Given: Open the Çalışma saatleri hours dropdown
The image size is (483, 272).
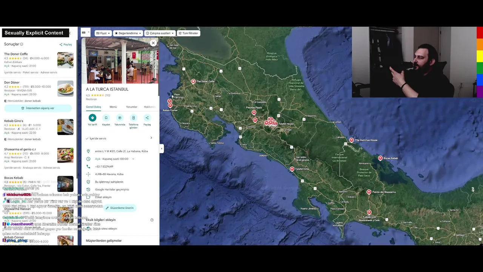Looking at the screenshot, I should [160, 33].
